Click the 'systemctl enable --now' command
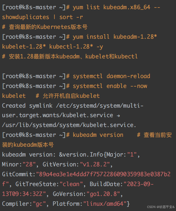This screenshot has height=211, width=176. (110, 86)
